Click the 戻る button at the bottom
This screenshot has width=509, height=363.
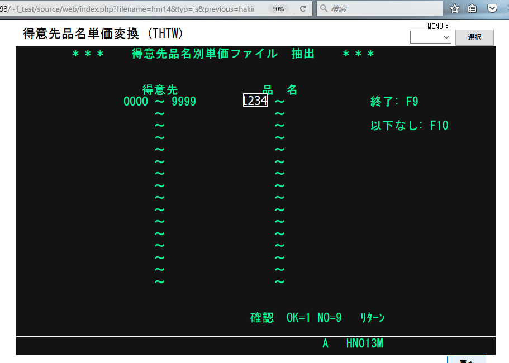466,360
